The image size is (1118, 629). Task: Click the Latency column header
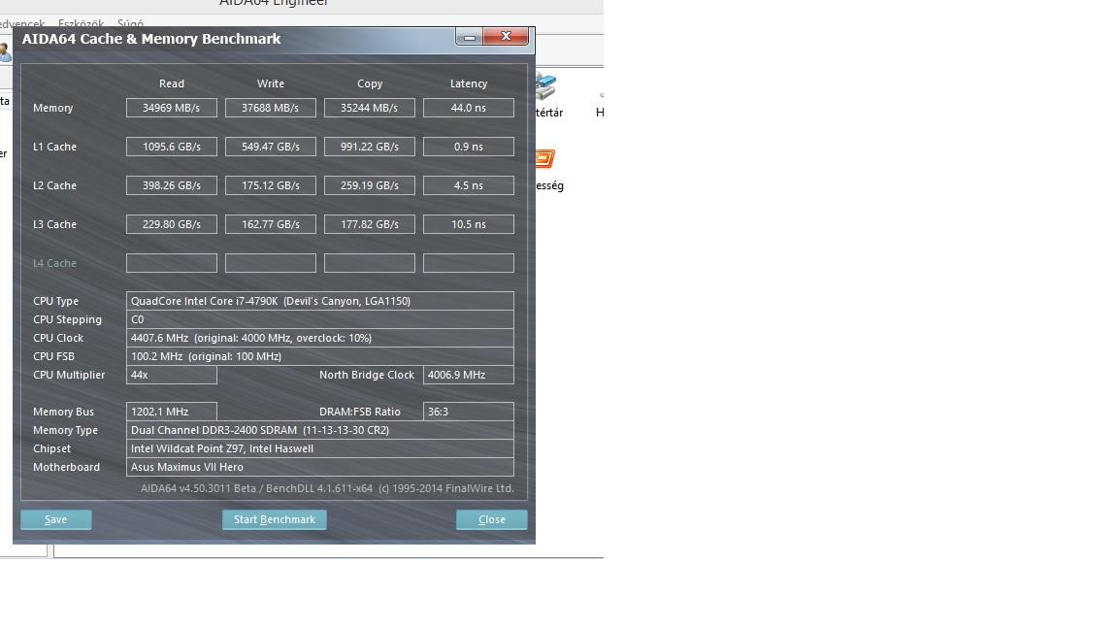tap(469, 83)
